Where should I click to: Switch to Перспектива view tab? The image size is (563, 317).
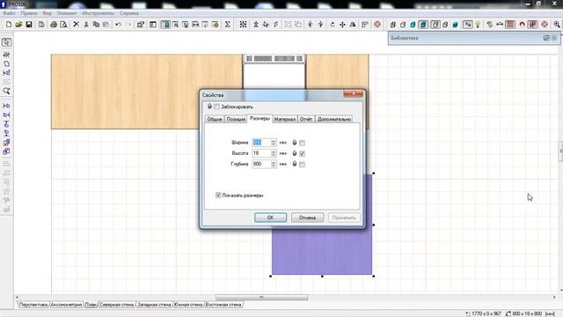point(33,305)
